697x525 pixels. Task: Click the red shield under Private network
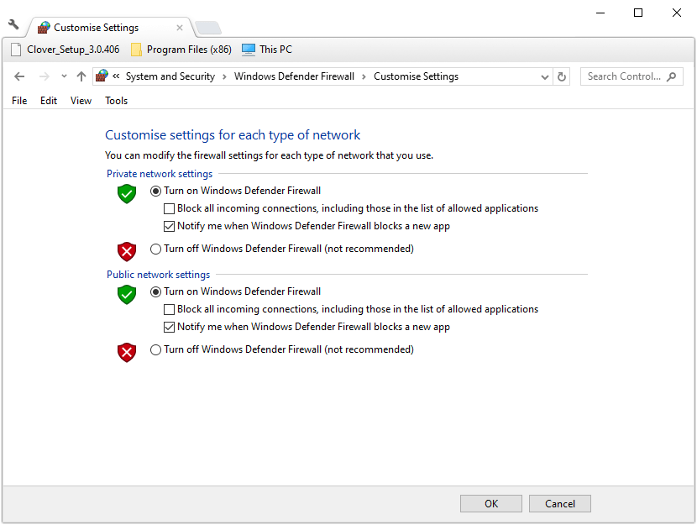click(x=127, y=252)
